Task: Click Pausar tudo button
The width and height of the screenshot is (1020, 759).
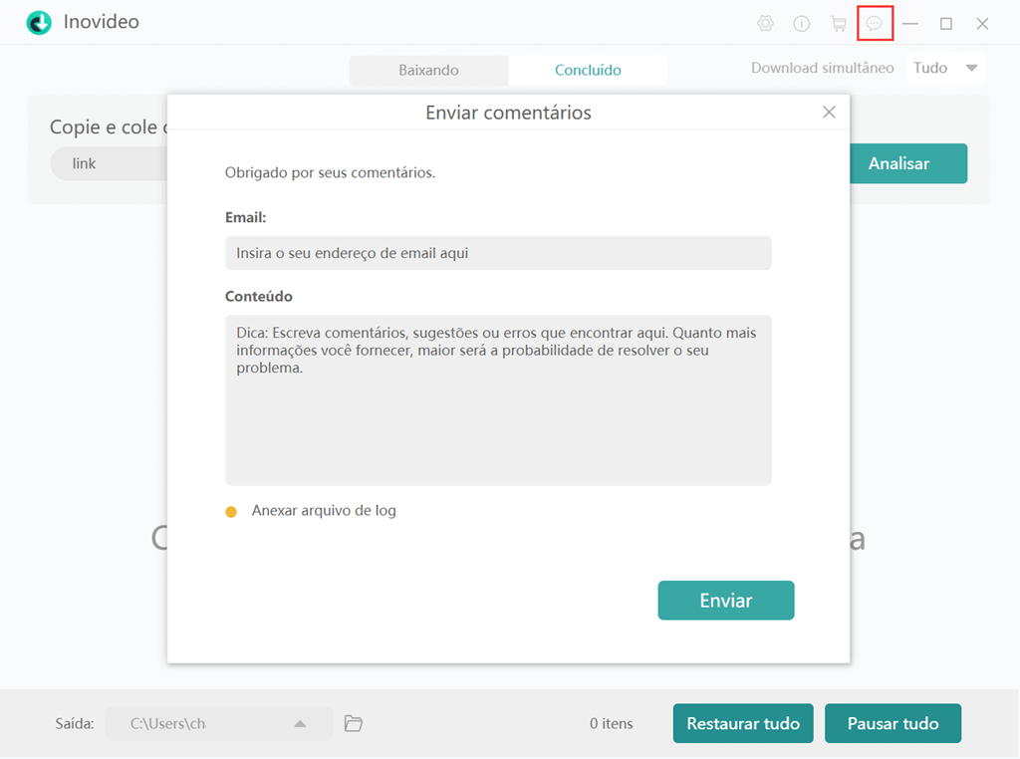Action: [x=892, y=723]
